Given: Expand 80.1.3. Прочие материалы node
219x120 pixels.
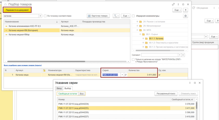Looking at the screenshot, I should (143, 47).
